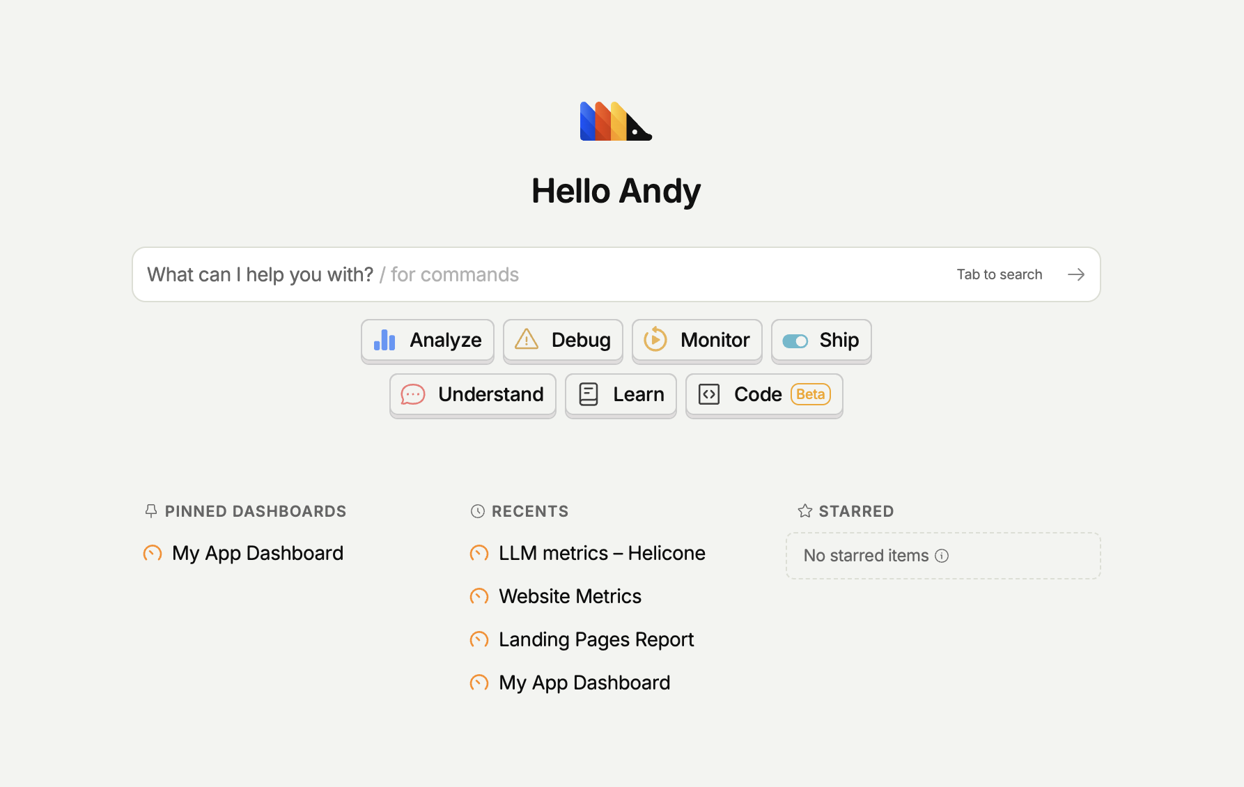Viewport: 1244px width, 787px height.
Task: Click the warning triangle icon on Debug
Action: (x=527, y=340)
